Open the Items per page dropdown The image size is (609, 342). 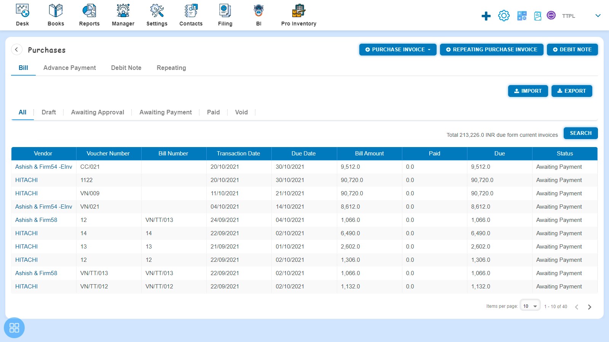pyautogui.click(x=530, y=306)
